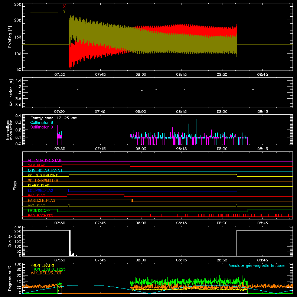Screen dimensions: 297x297
Task: Select the FRONTS_OFF flag label
Action: click(x=39, y=210)
